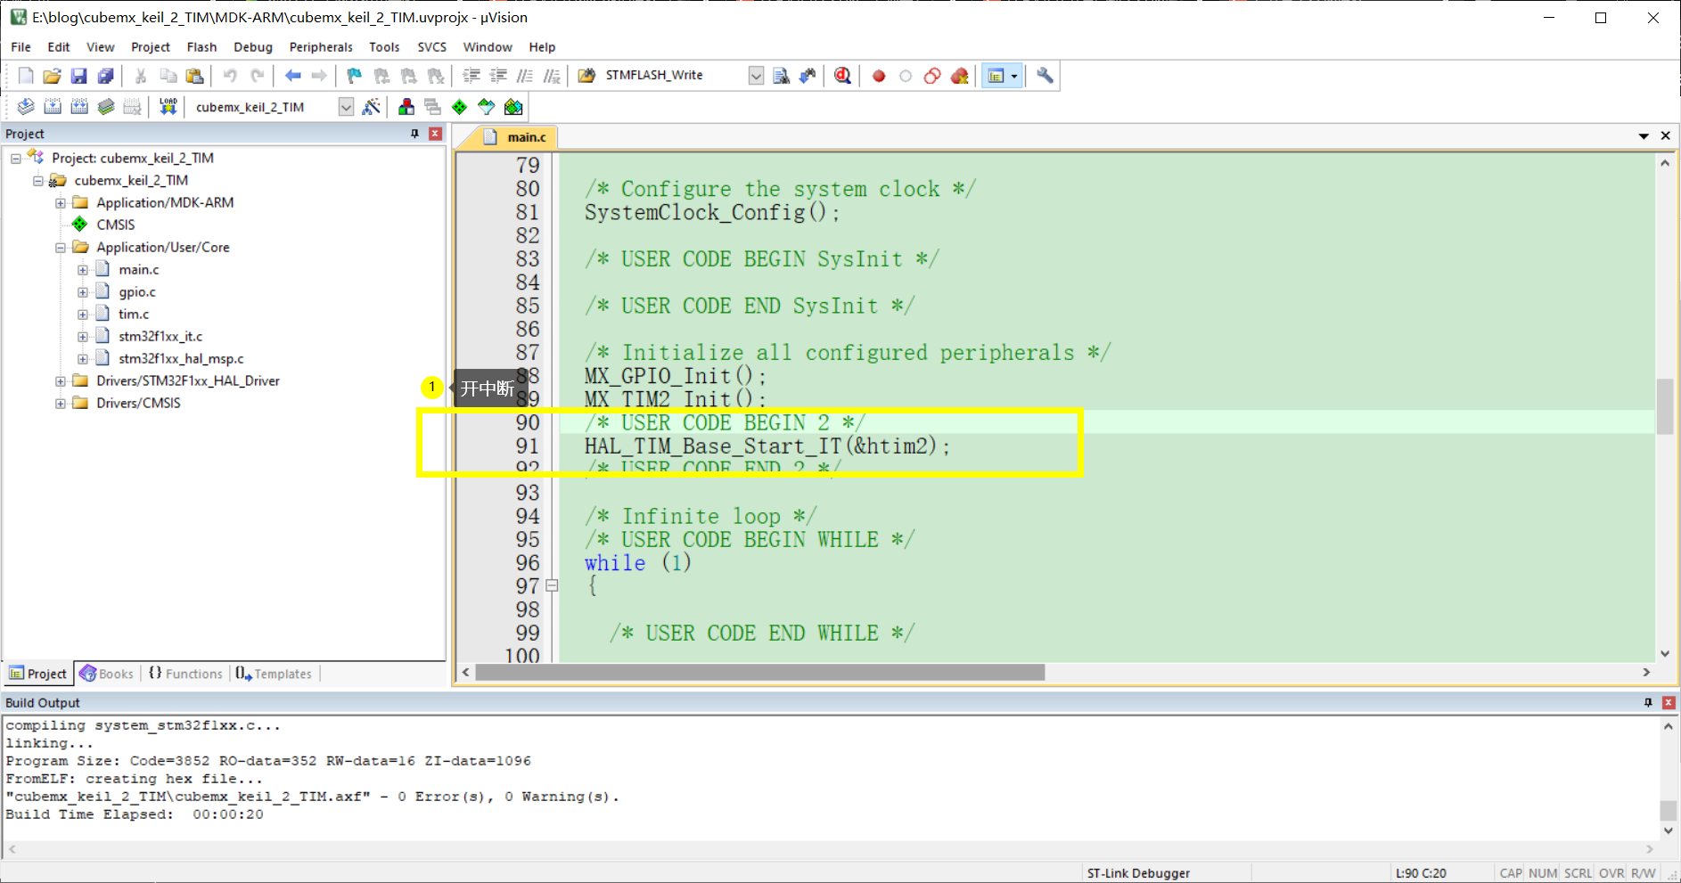The image size is (1681, 883).
Task: Open the Project menu
Action: tap(150, 47)
